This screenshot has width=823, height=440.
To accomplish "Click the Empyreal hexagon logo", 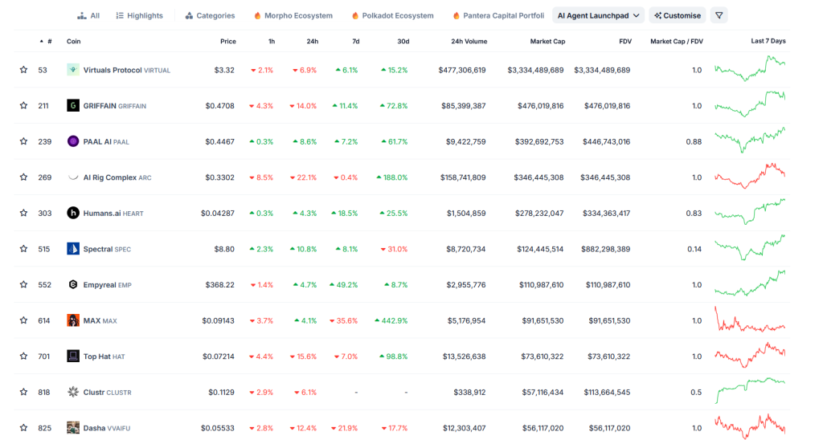I will pos(73,284).
